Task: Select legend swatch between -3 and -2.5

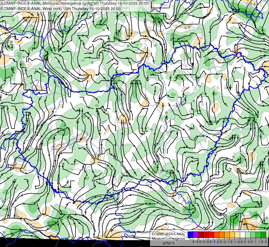Action: 216,235
